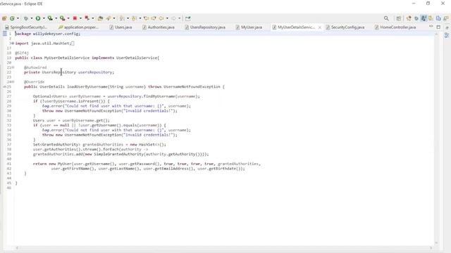
Task: Switch to Authorities.java tab
Action: (x=159, y=27)
